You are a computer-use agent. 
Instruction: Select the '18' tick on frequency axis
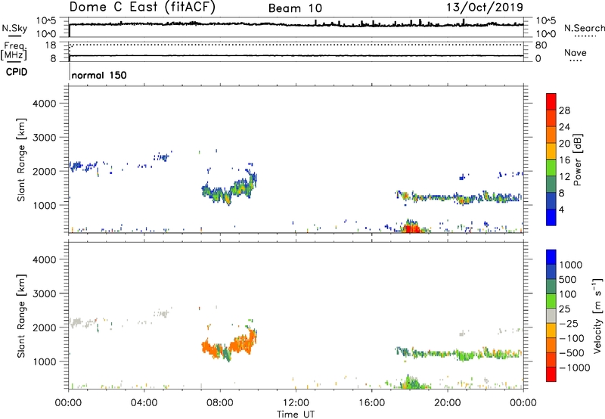tap(51, 45)
